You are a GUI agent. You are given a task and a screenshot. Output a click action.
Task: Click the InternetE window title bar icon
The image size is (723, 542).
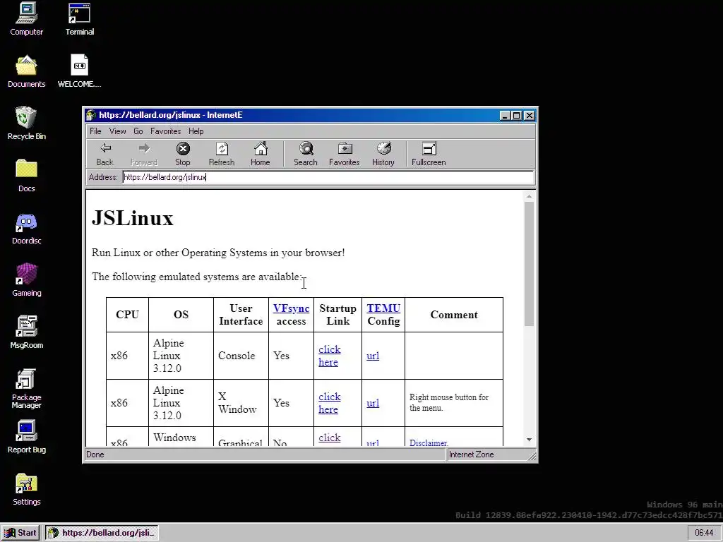click(91, 115)
